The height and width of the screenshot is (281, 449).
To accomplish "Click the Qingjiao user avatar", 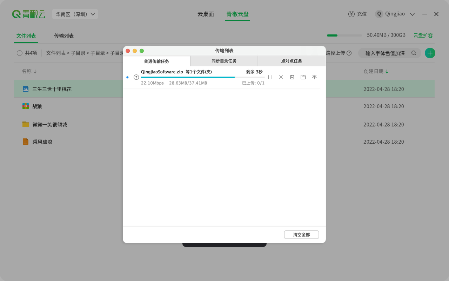I will click(x=379, y=14).
